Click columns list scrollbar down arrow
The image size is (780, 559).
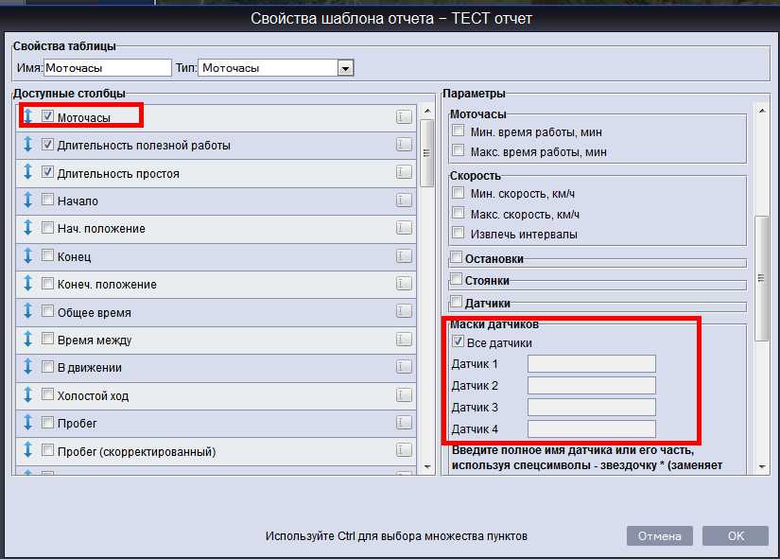(427, 467)
